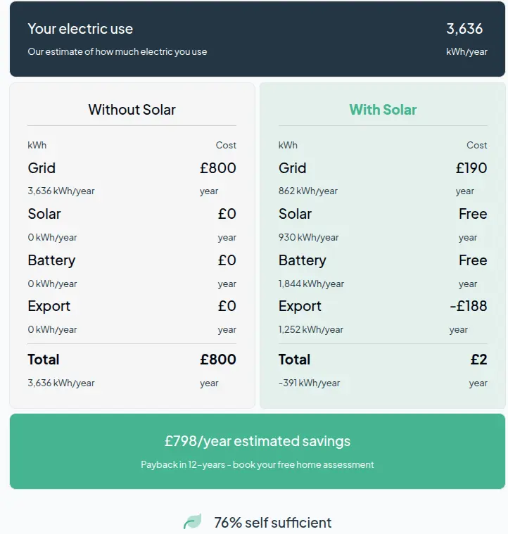Click the 1,252 kWh/year export figure
The image size is (508, 534).
pyautogui.click(x=311, y=330)
